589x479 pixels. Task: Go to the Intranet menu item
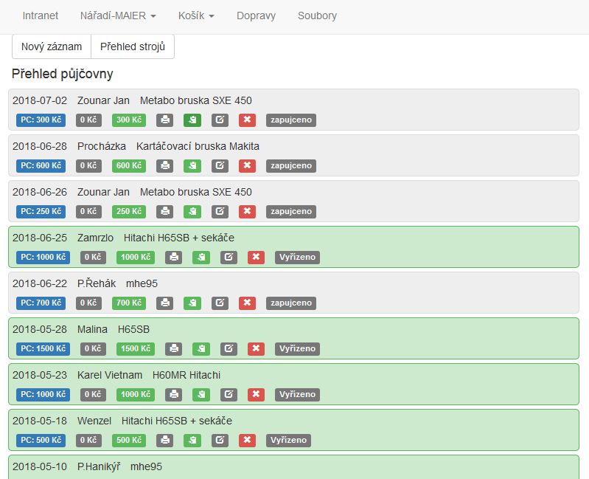[x=41, y=15]
